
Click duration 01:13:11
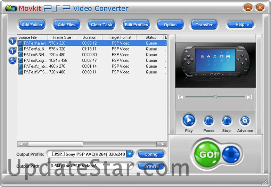[x=89, y=49]
